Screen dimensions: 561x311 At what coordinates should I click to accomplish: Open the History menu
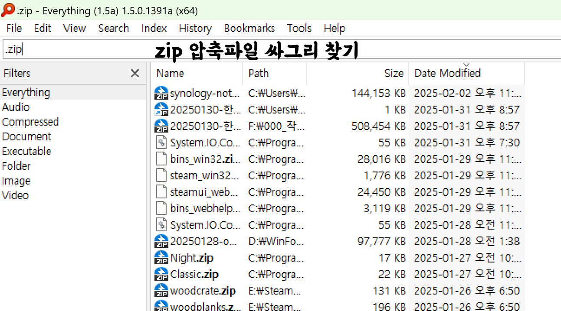(195, 28)
